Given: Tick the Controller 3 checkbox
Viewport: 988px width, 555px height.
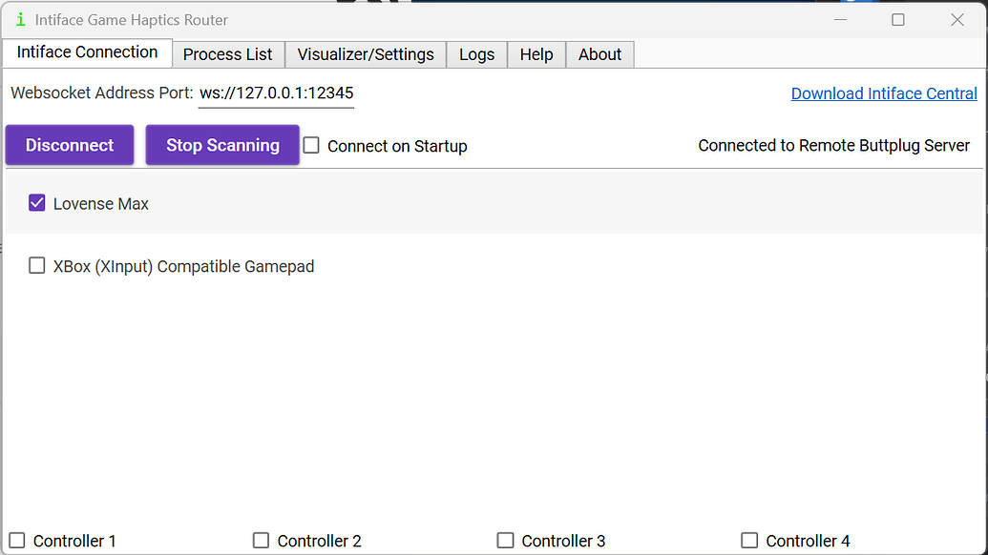Looking at the screenshot, I should click(506, 541).
